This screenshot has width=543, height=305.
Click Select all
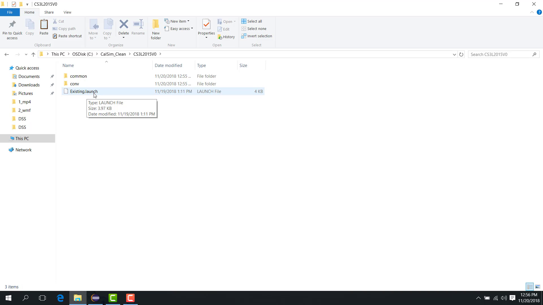click(x=252, y=21)
